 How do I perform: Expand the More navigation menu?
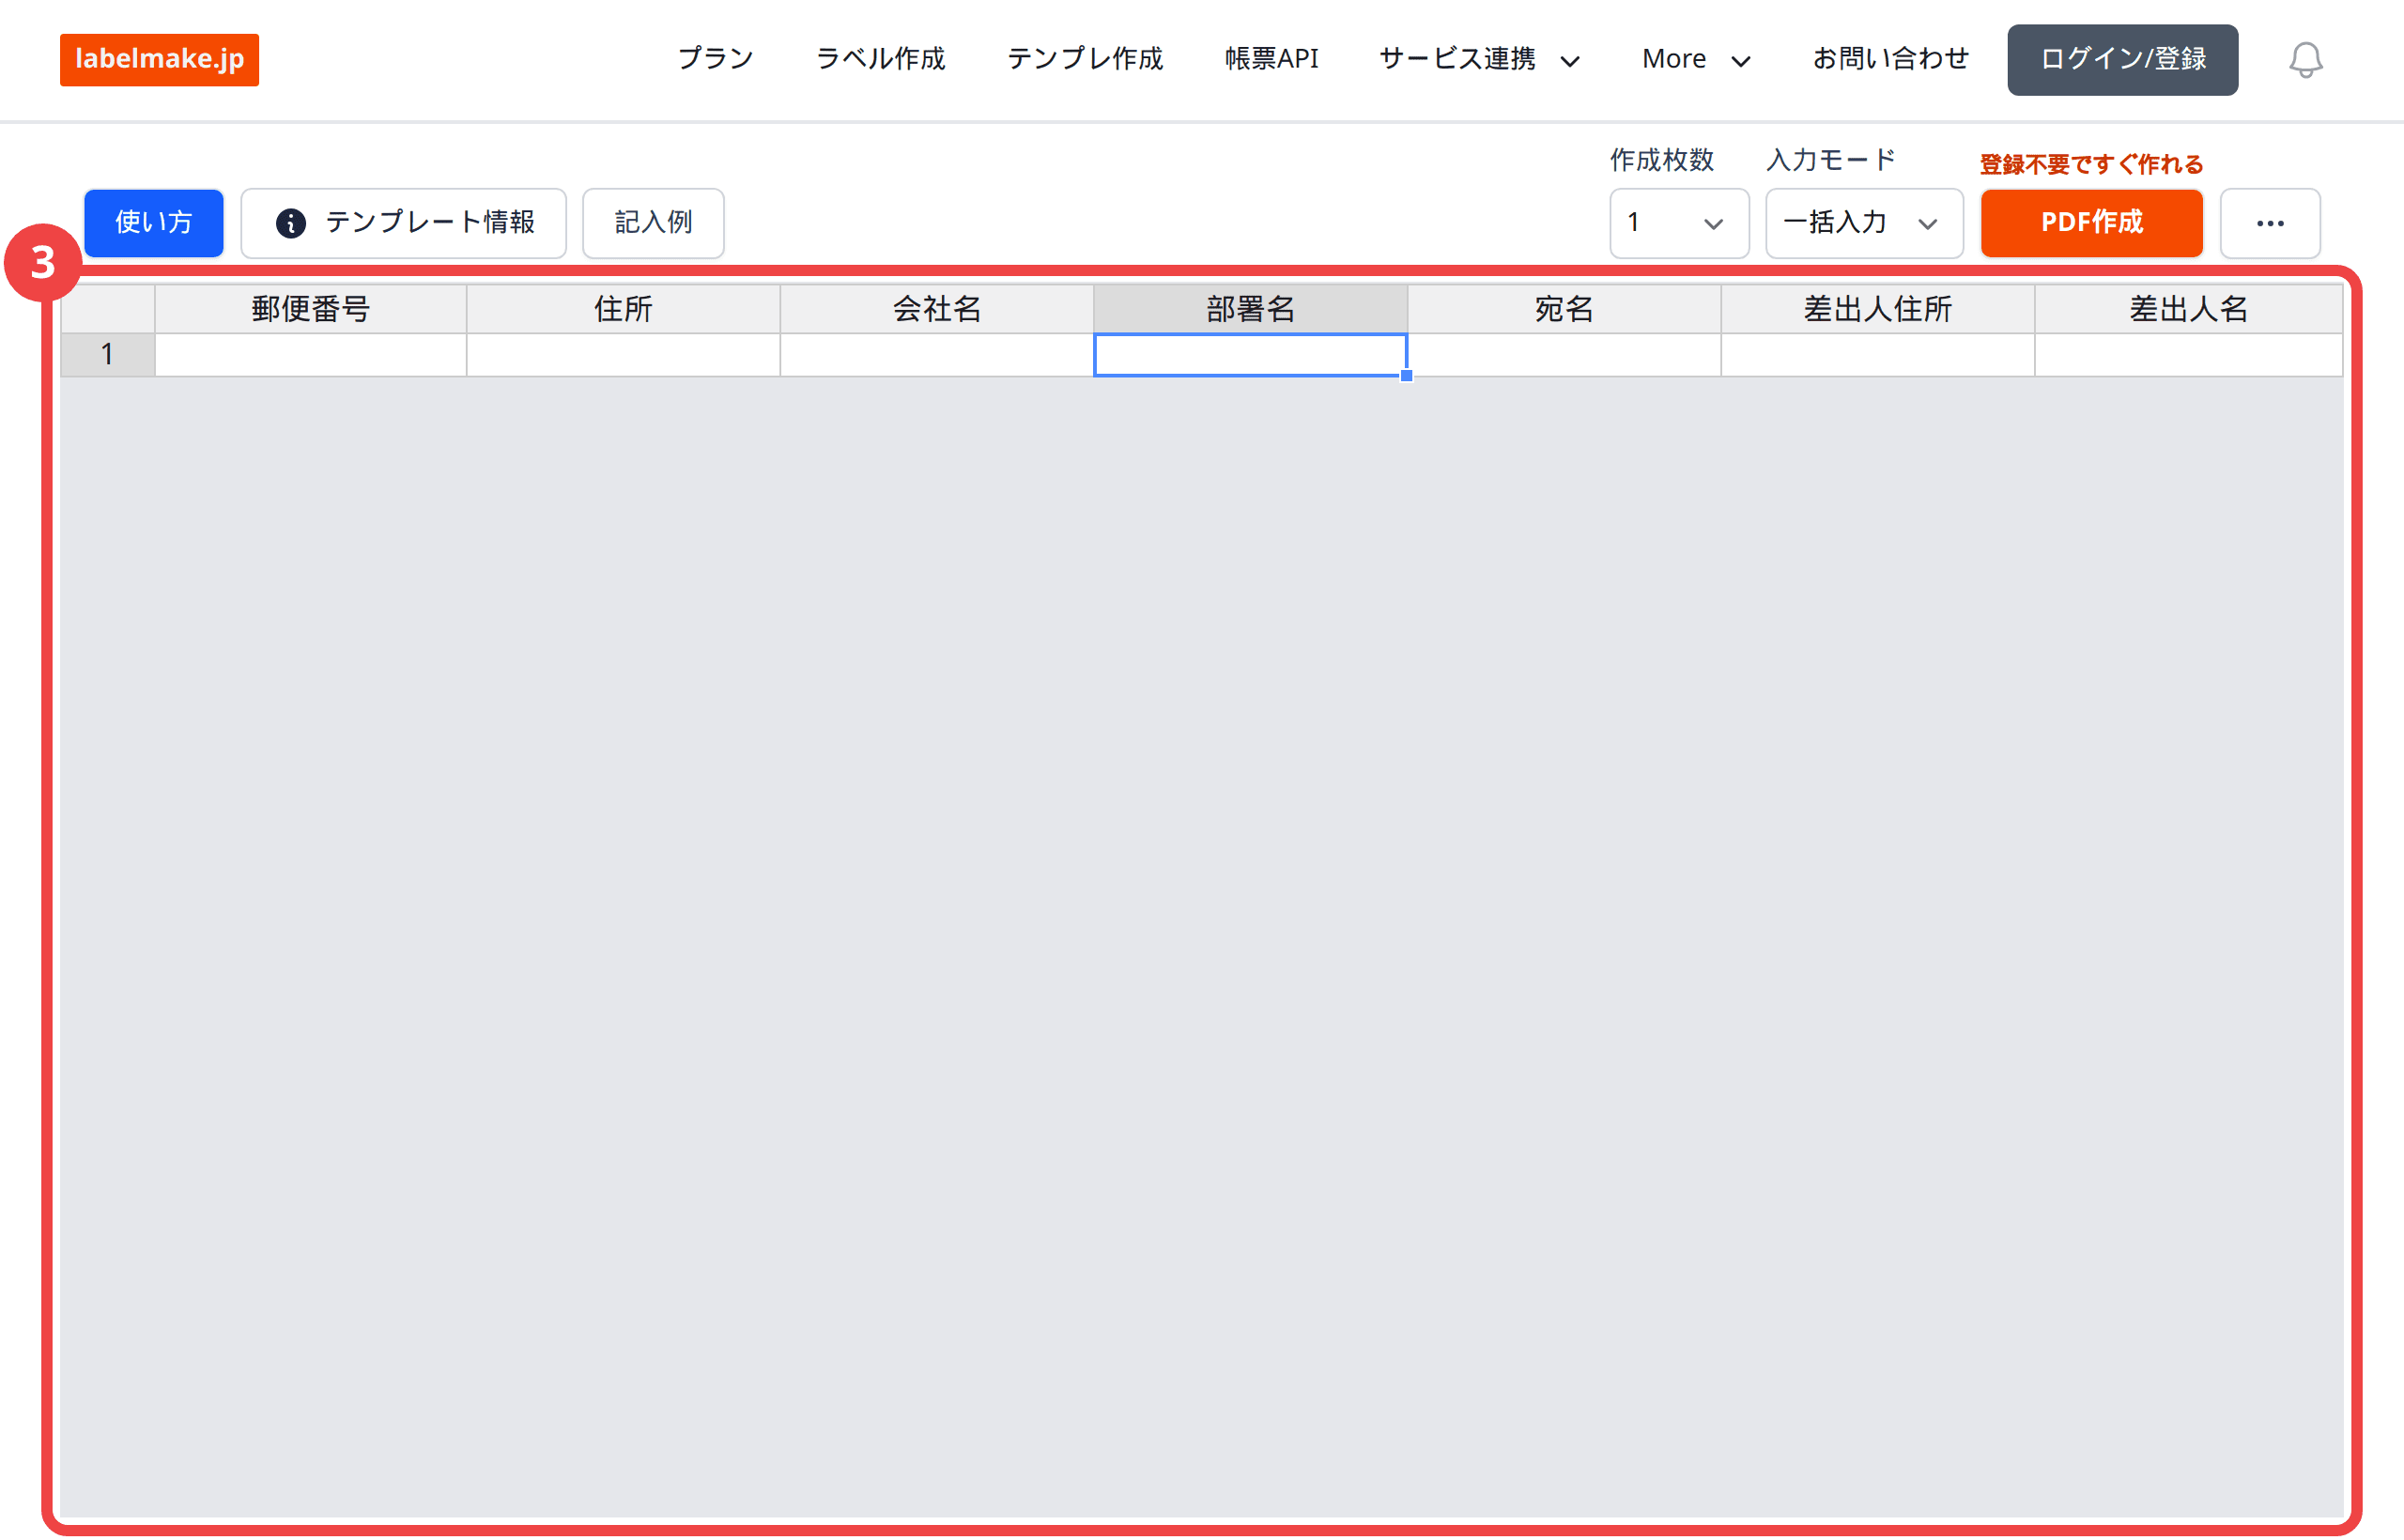click(1696, 59)
